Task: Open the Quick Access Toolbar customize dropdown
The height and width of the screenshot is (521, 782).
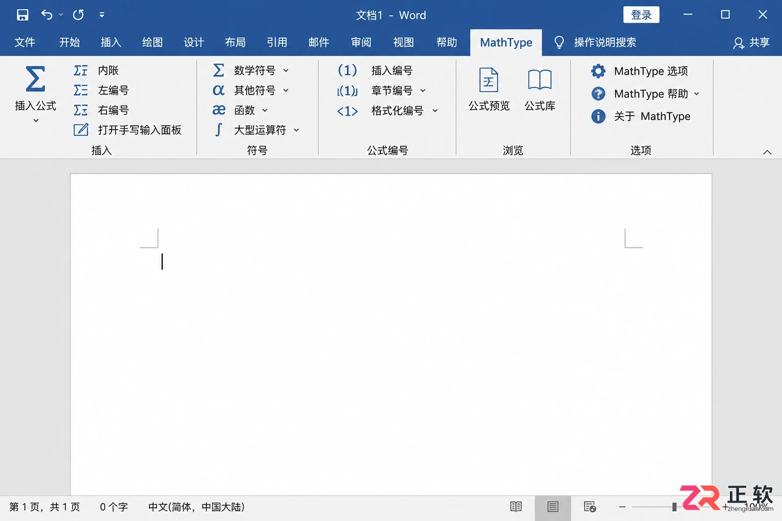Action: 102,15
